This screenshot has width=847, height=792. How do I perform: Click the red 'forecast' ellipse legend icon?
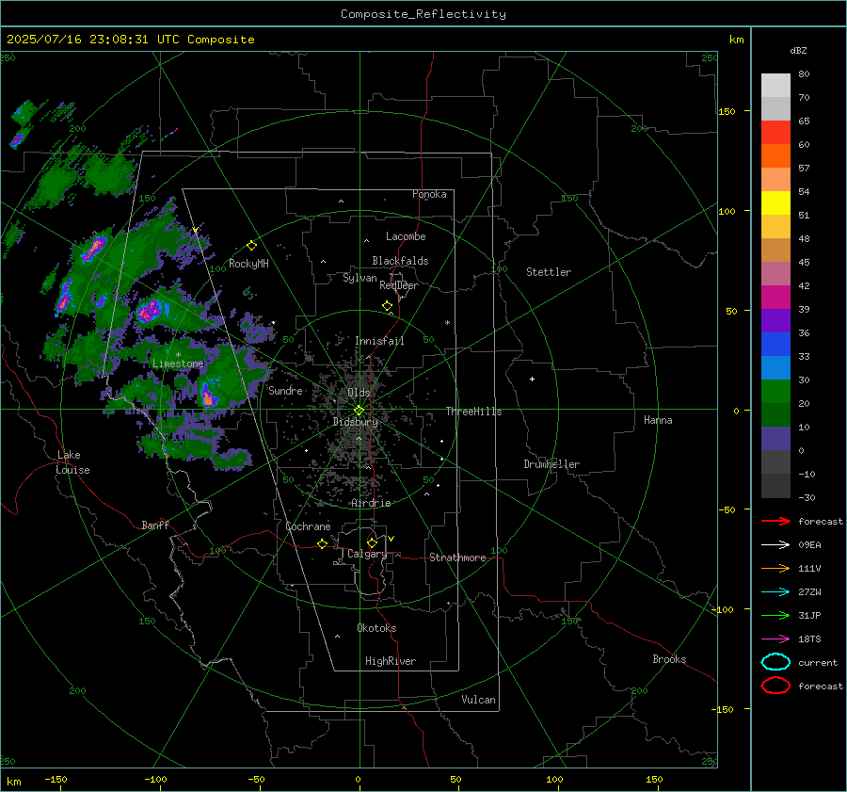[x=775, y=686]
